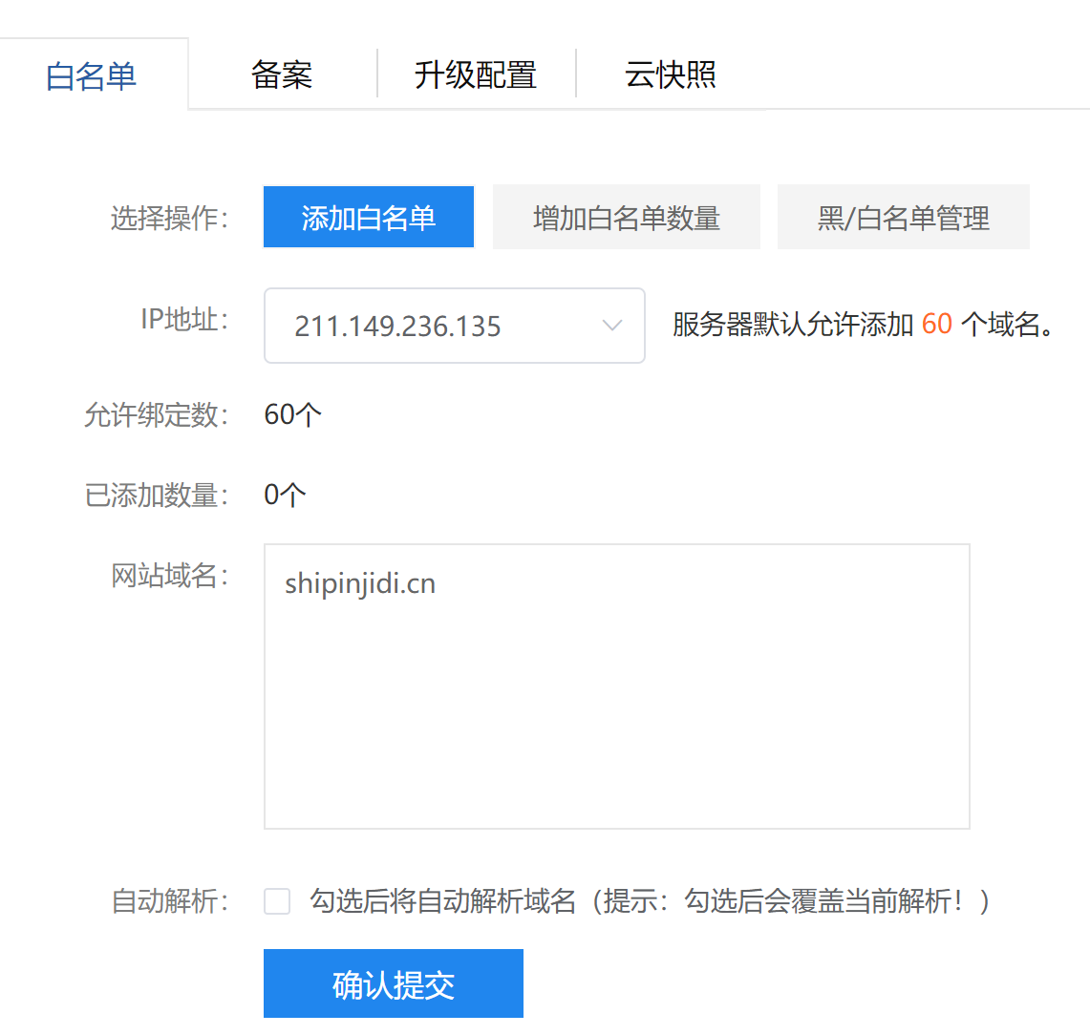Open the 备案 tab
This screenshot has height=1035, width=1090.
click(x=282, y=74)
